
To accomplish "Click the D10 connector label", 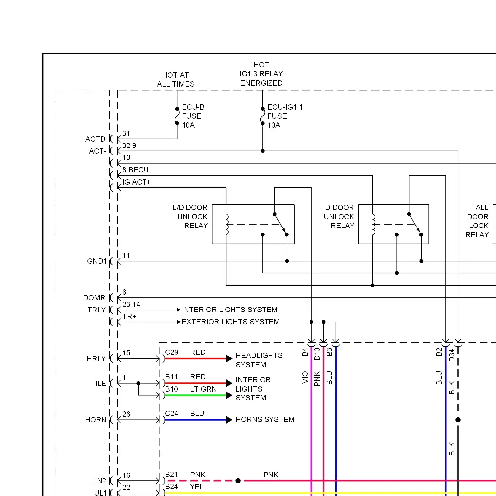I will pyautogui.click(x=317, y=354).
